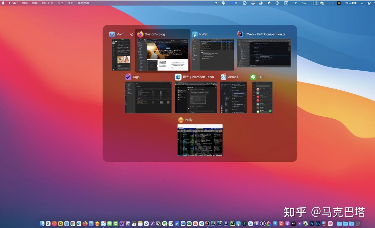Open Microsoft Excel from the Dock
This screenshot has height=228, width=375.
(189, 224)
